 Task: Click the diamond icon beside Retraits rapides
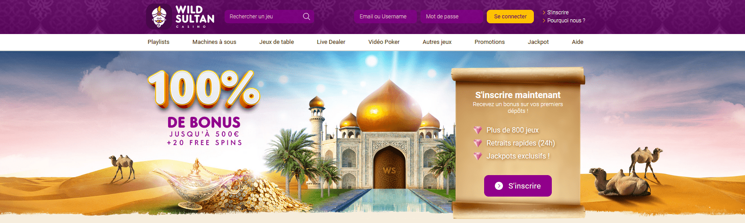coord(478,143)
